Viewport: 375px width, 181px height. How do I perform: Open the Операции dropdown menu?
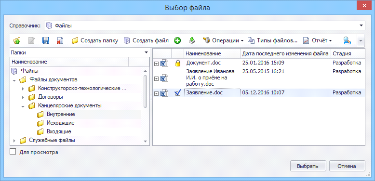coord(223,40)
